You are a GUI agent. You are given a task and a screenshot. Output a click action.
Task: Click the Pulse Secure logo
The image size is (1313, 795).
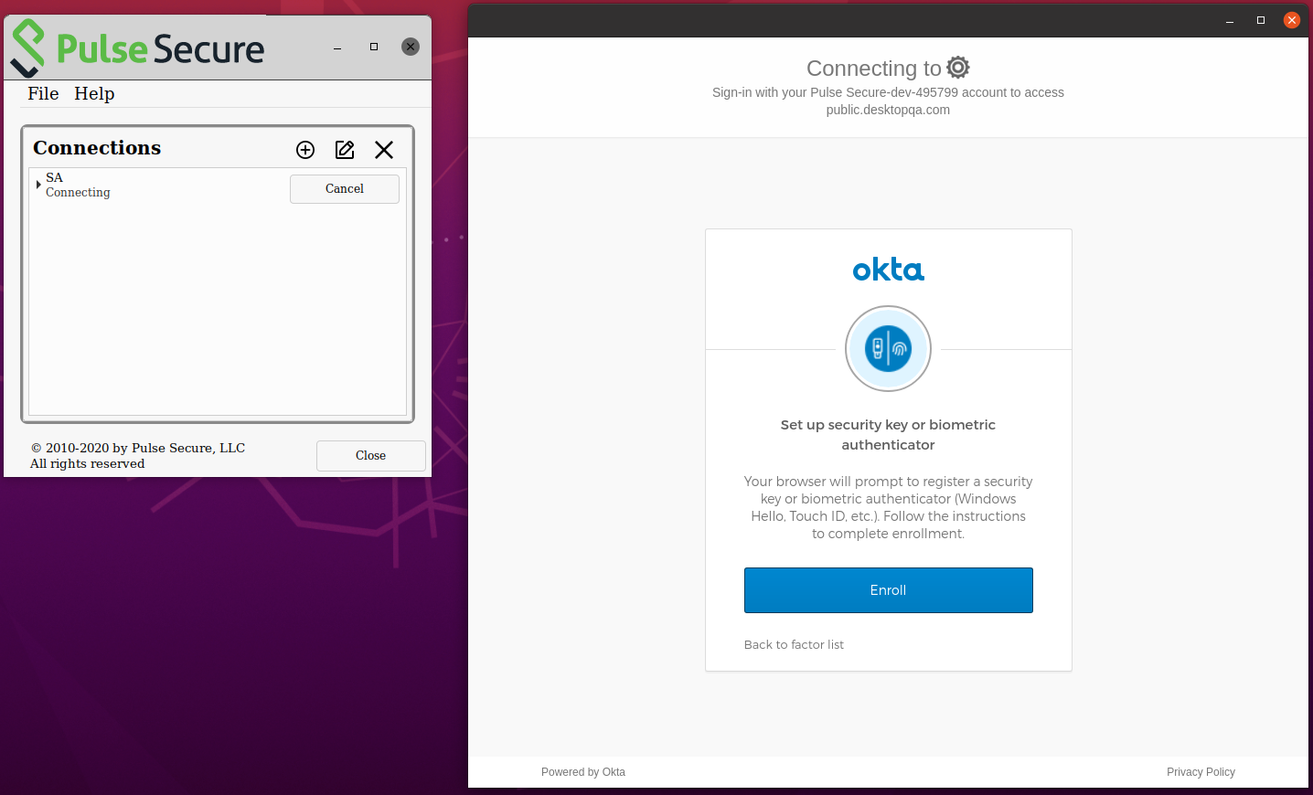(x=137, y=48)
